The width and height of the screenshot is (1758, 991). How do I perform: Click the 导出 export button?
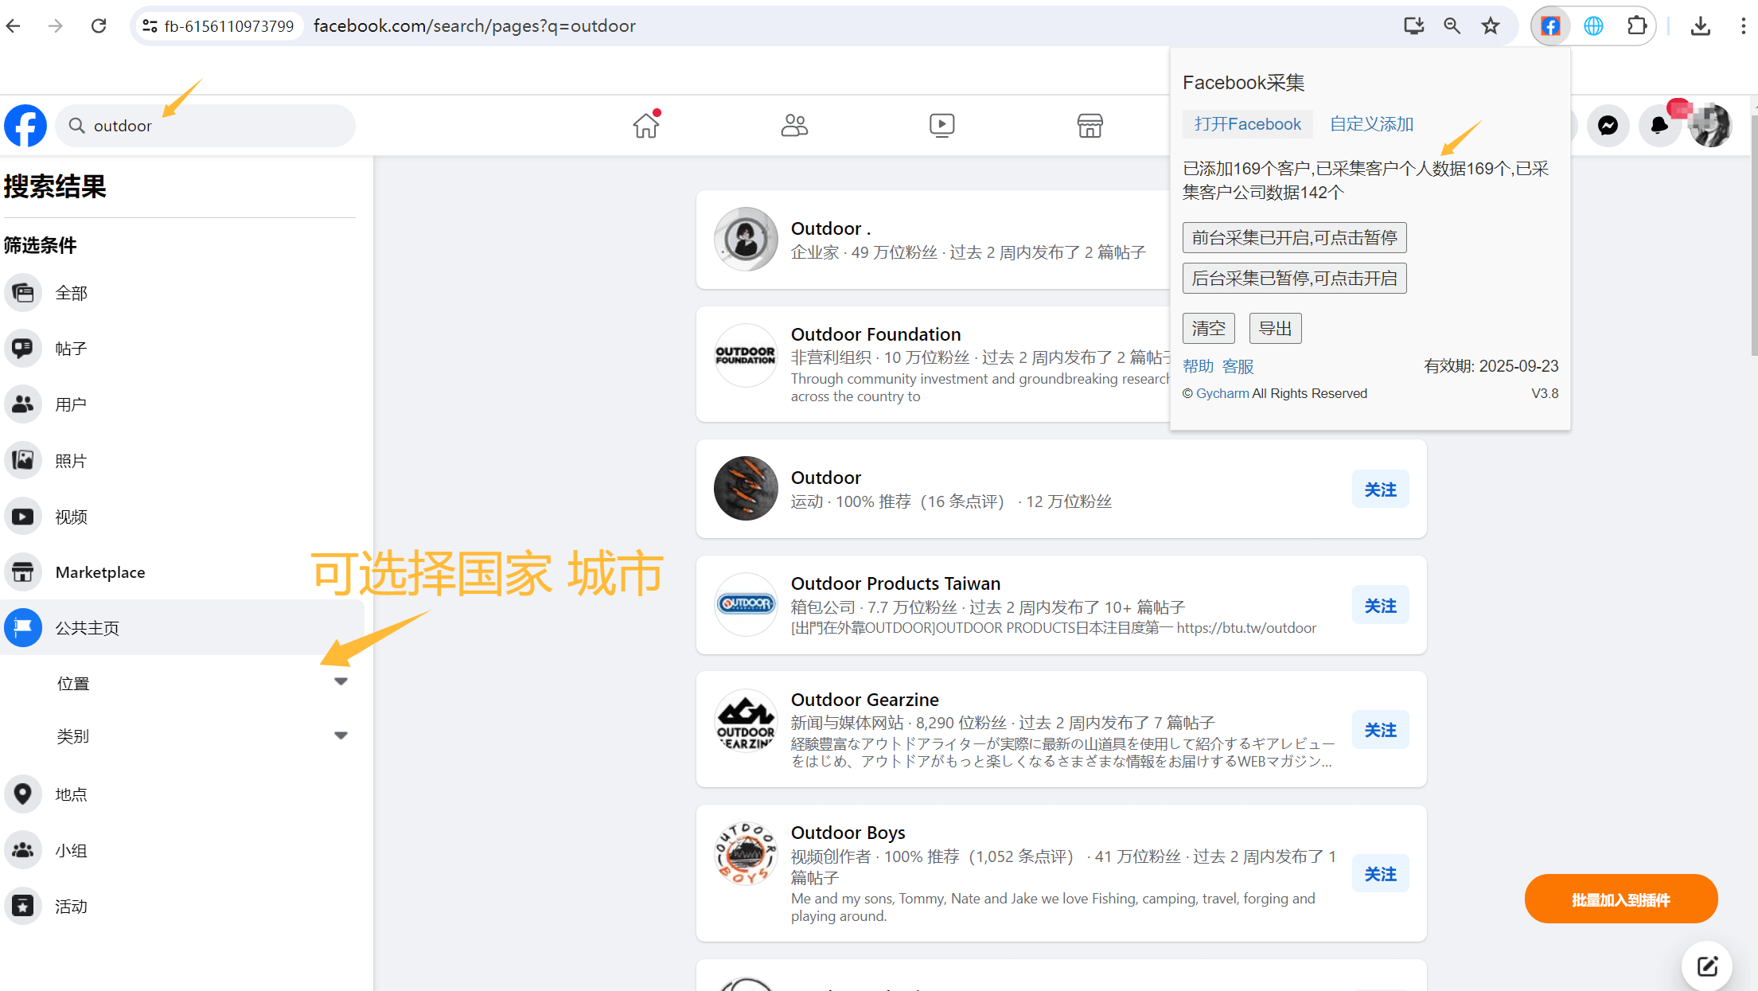[1275, 329]
